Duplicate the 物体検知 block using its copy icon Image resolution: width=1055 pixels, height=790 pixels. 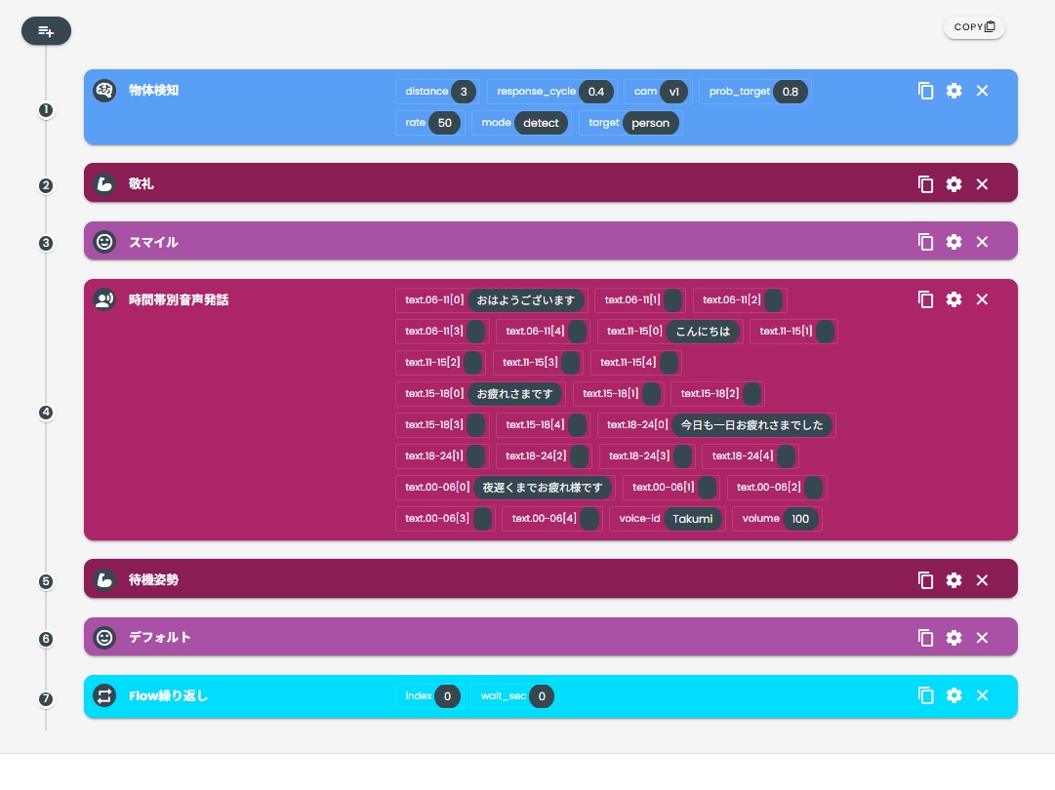(925, 91)
